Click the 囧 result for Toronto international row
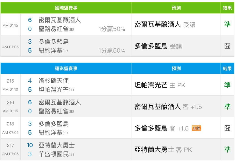235x162 pixels. [x=227, y=46]
